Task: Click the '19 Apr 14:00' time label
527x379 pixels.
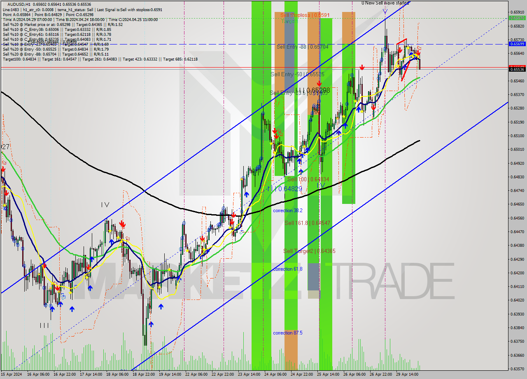Action: click(x=170, y=374)
